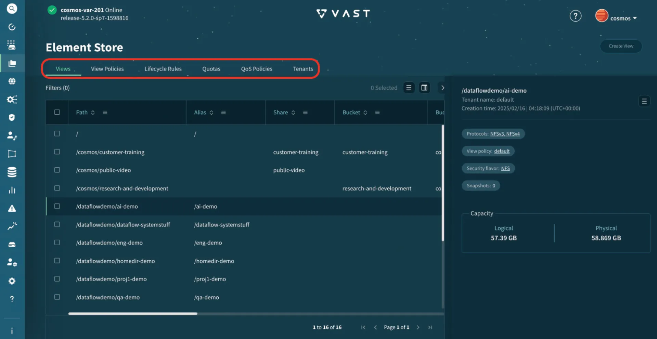This screenshot has height=339, width=657.
Task: Toggle sort arrows on the Alias column
Action: (211, 113)
